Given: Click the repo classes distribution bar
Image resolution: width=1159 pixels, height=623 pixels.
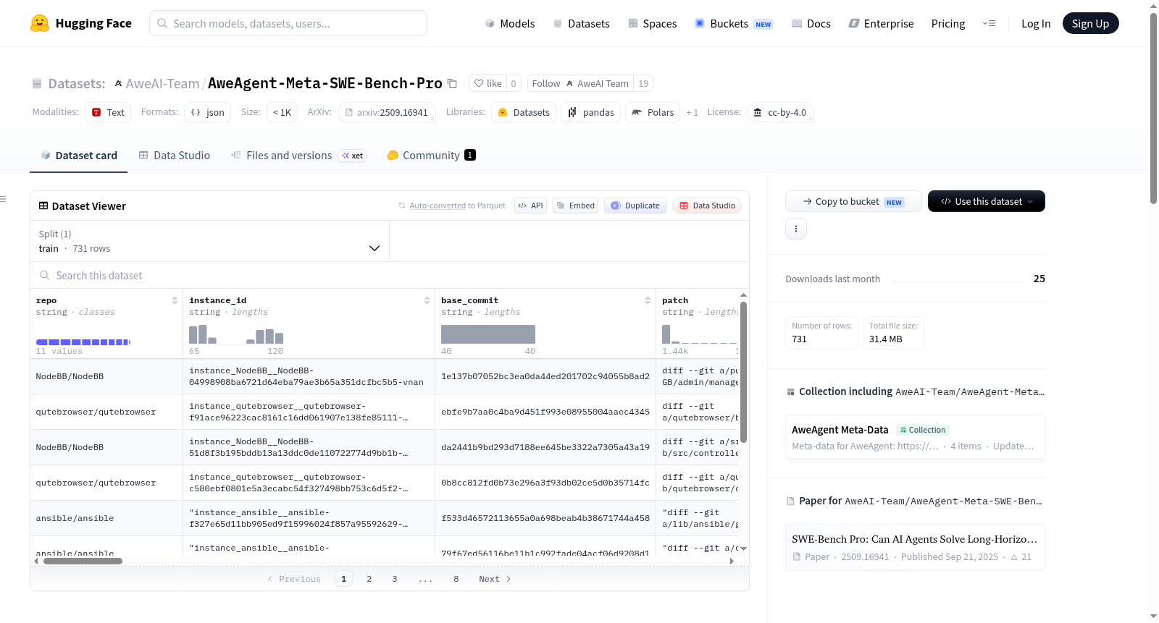Looking at the screenshot, I should (83, 342).
